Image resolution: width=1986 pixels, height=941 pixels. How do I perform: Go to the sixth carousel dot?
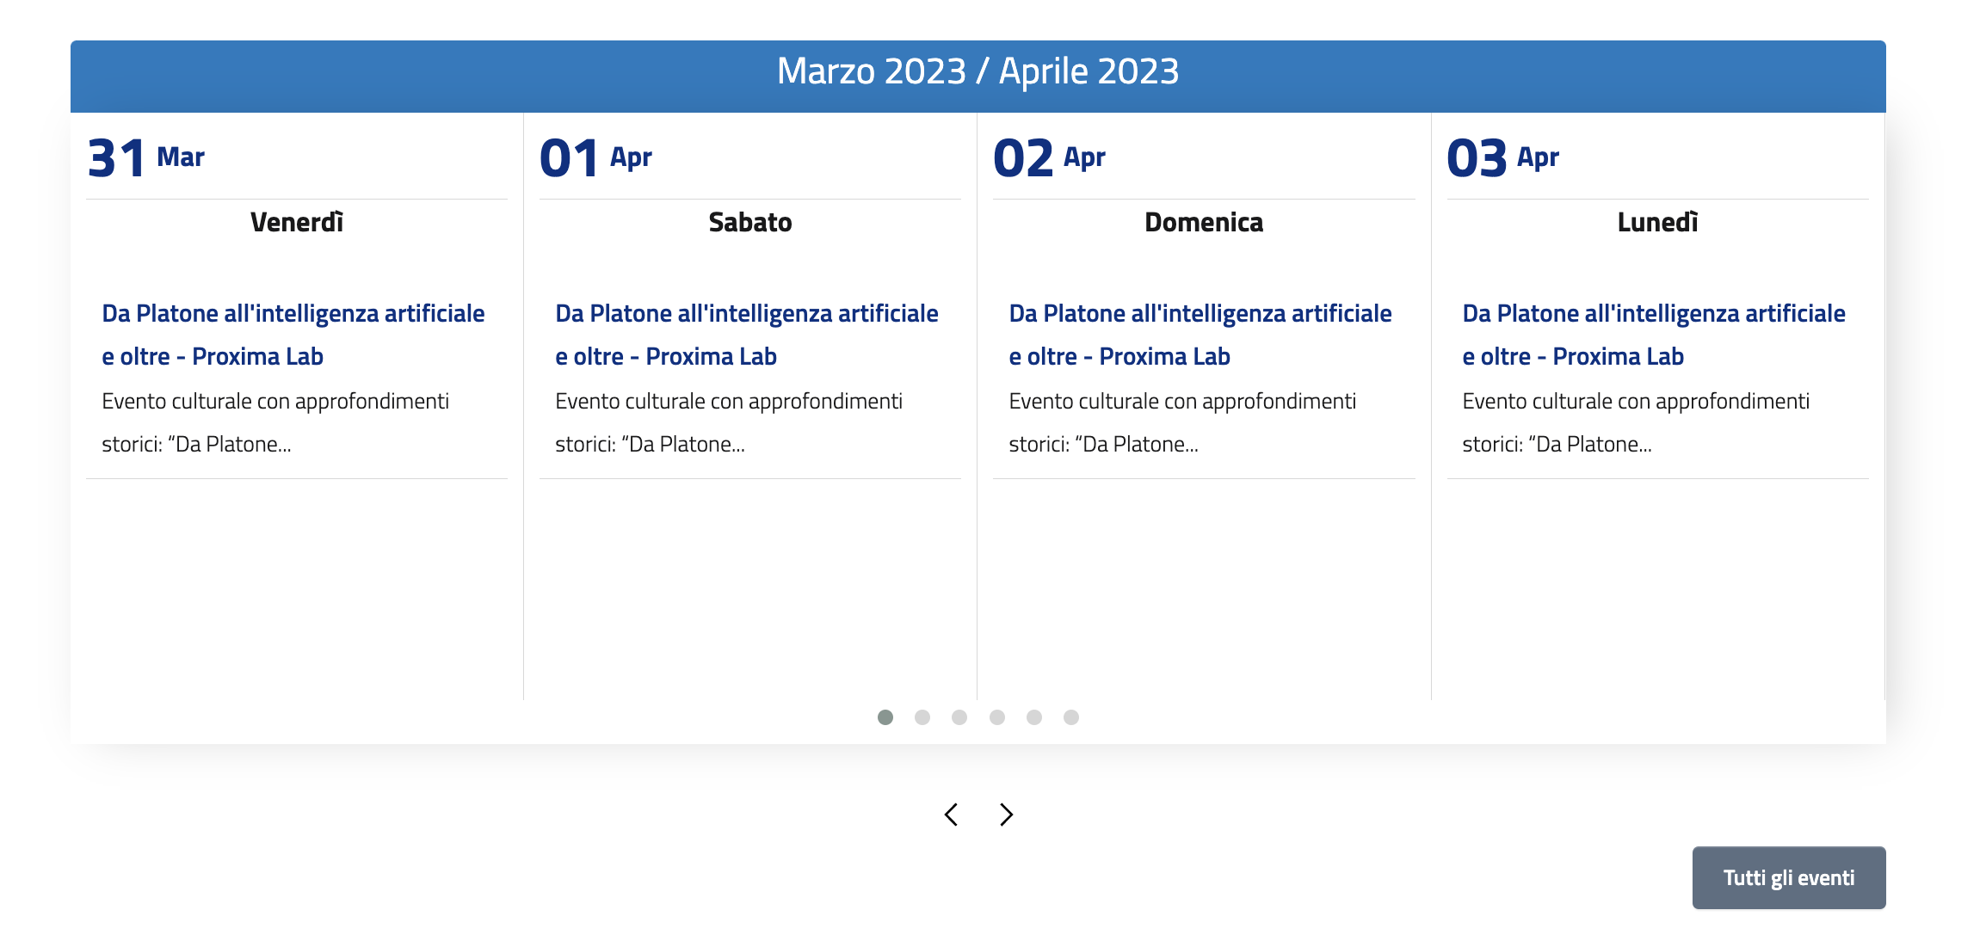(x=1071, y=717)
